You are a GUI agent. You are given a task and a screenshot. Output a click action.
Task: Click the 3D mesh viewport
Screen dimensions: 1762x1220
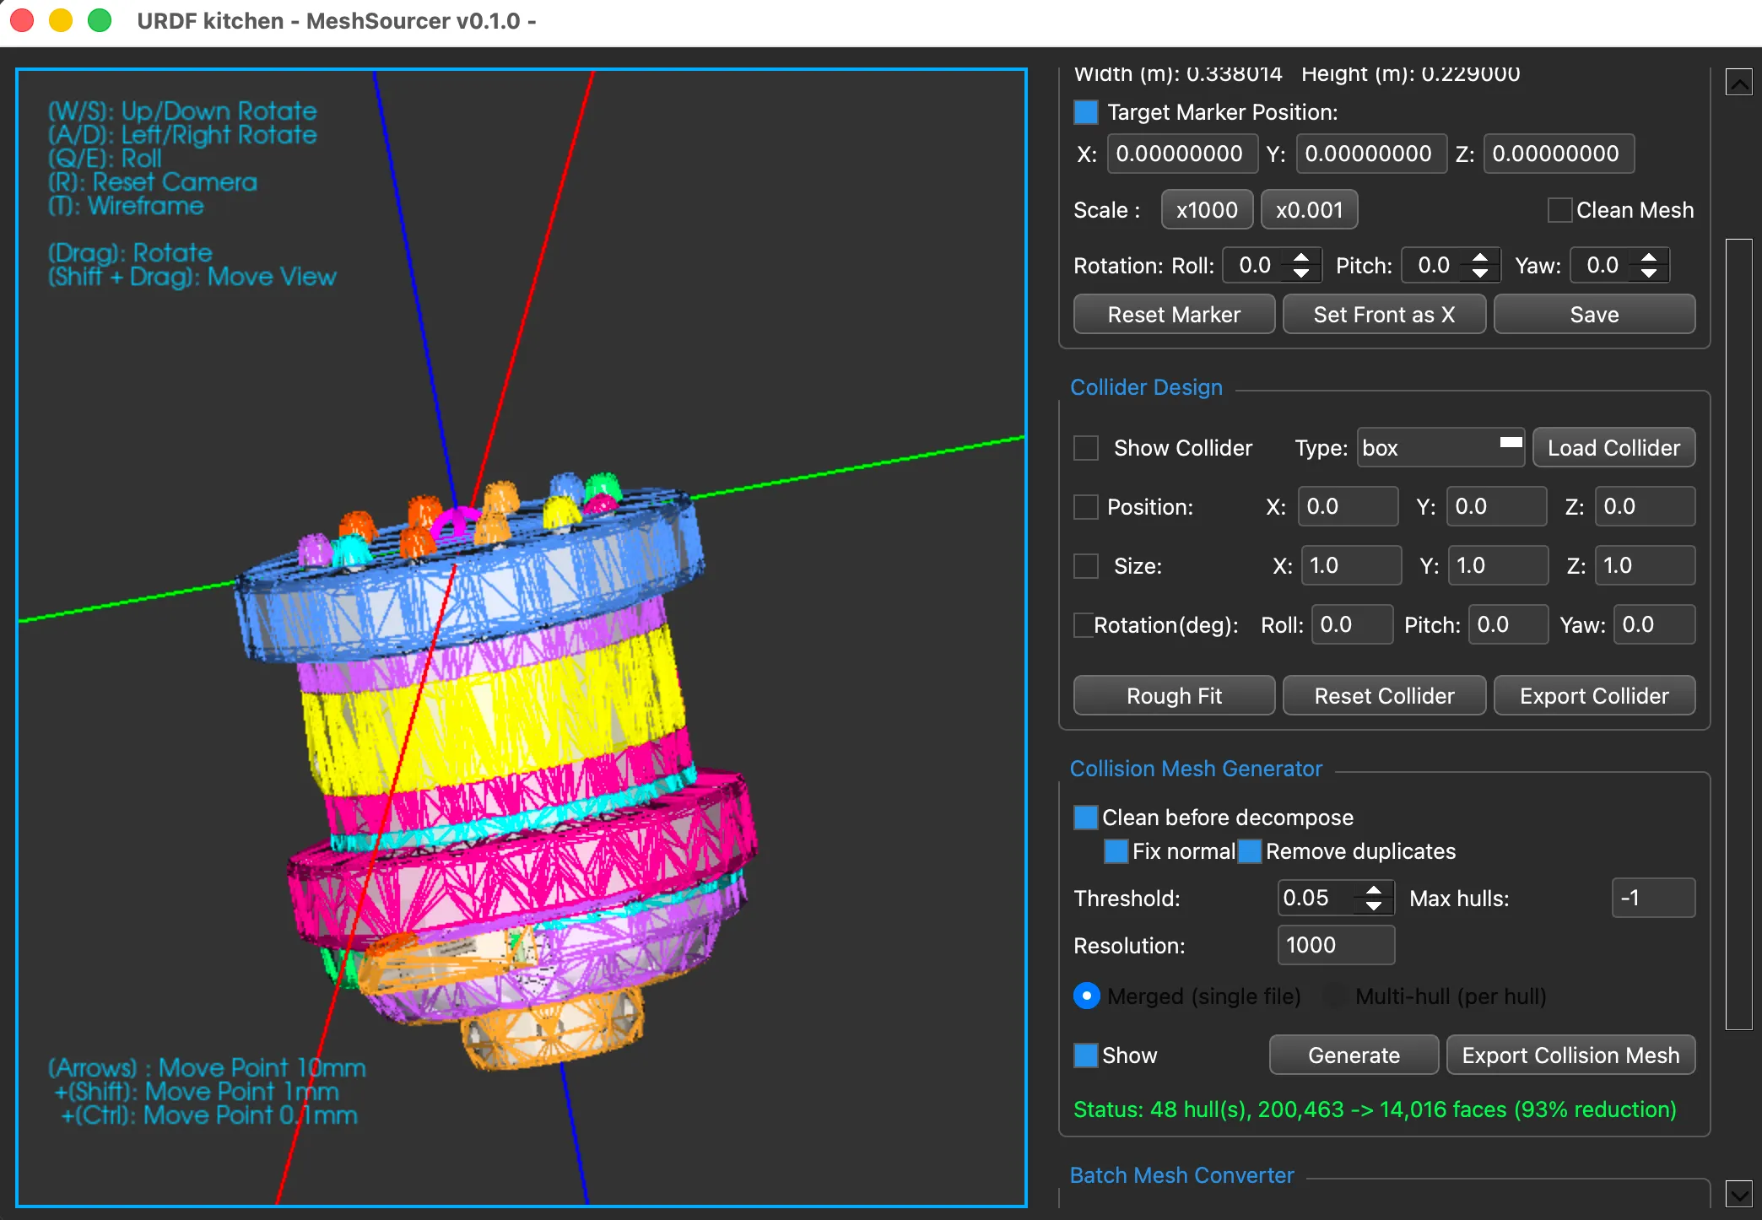pos(522,638)
